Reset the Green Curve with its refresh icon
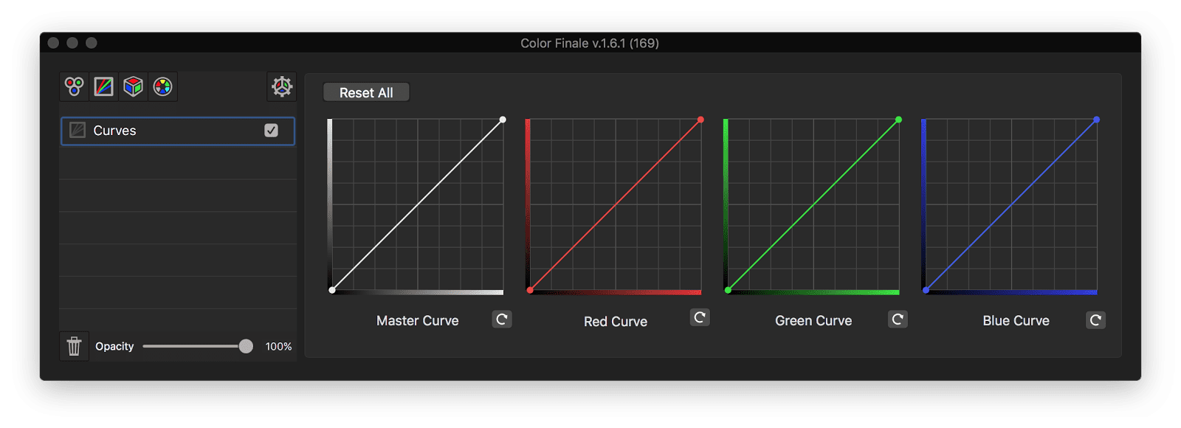Image resolution: width=1181 pixels, height=428 pixels. (897, 320)
